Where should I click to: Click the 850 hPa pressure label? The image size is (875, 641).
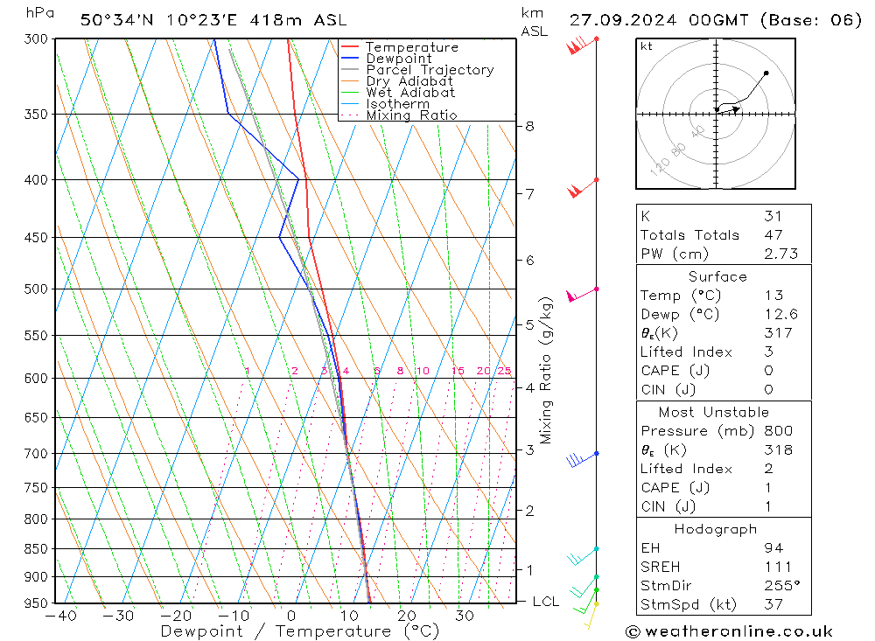pyautogui.click(x=36, y=549)
